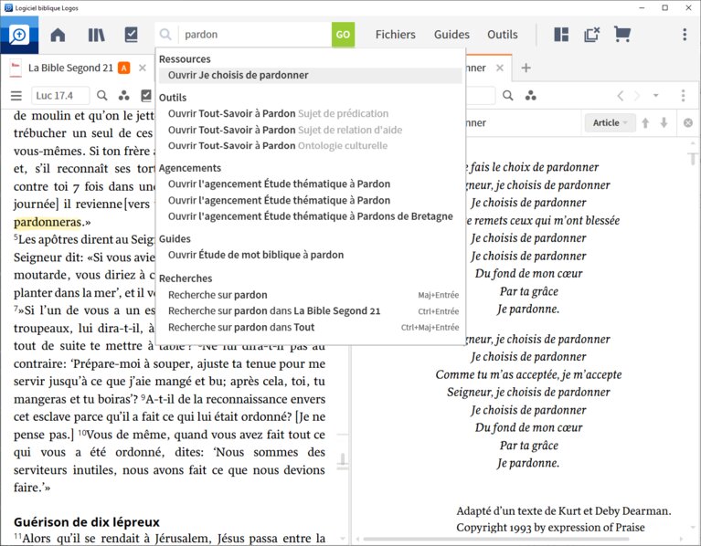Open the Fichiers menu
701x546 pixels.
[395, 35]
